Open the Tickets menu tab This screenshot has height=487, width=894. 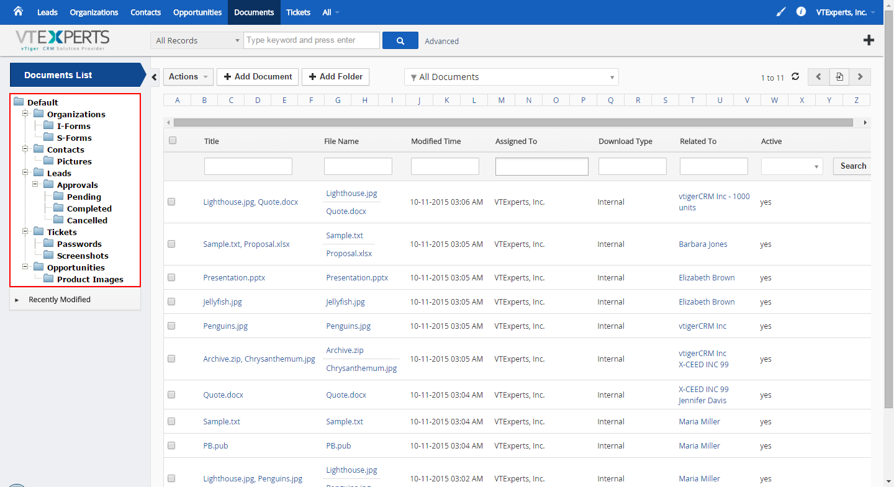coord(298,12)
